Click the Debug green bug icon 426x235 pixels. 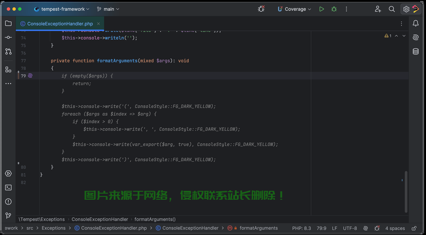[x=334, y=9]
